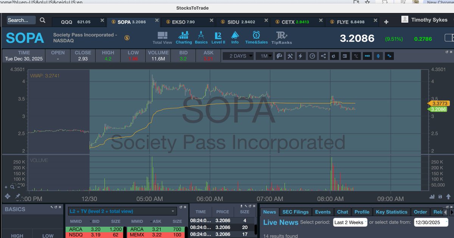
Task: Open the Last 2 Weeks period dropdown
Action: (x=350, y=222)
